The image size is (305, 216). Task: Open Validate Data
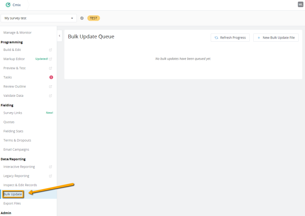pos(13,96)
